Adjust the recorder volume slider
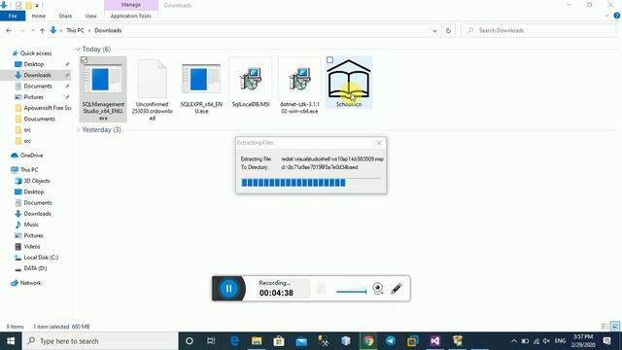Image resolution: width=622 pixels, height=350 pixels. 352,292
